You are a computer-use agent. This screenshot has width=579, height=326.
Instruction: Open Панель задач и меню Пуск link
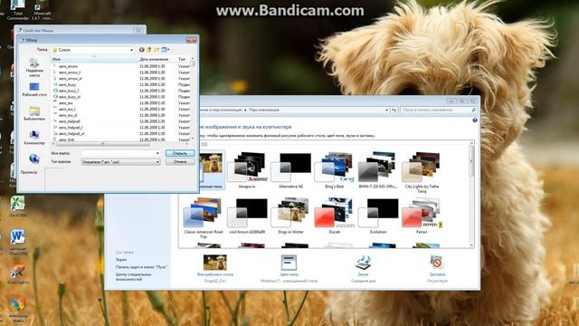click(141, 267)
